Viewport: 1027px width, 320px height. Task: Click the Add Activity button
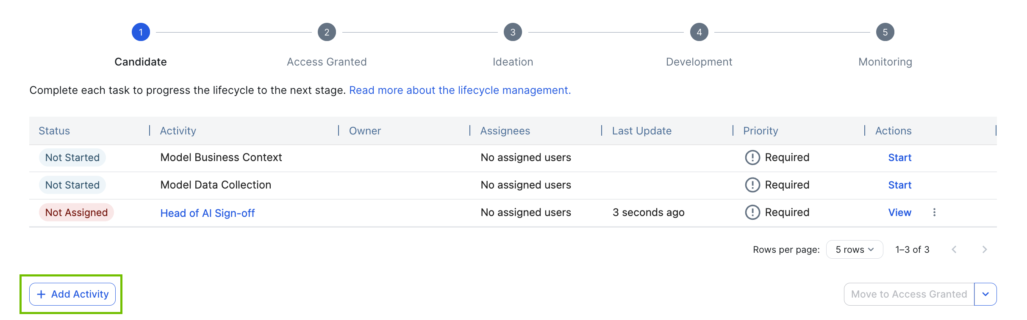tap(72, 294)
